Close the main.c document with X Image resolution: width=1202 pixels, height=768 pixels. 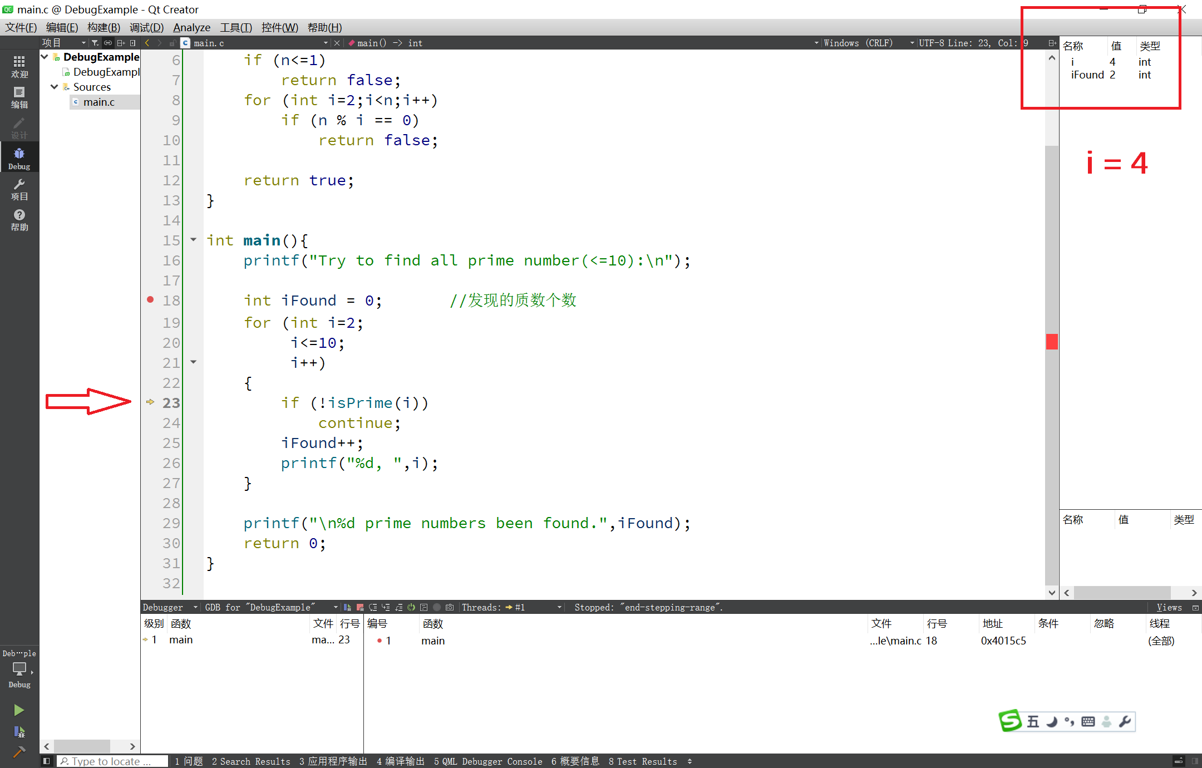pyautogui.click(x=337, y=43)
